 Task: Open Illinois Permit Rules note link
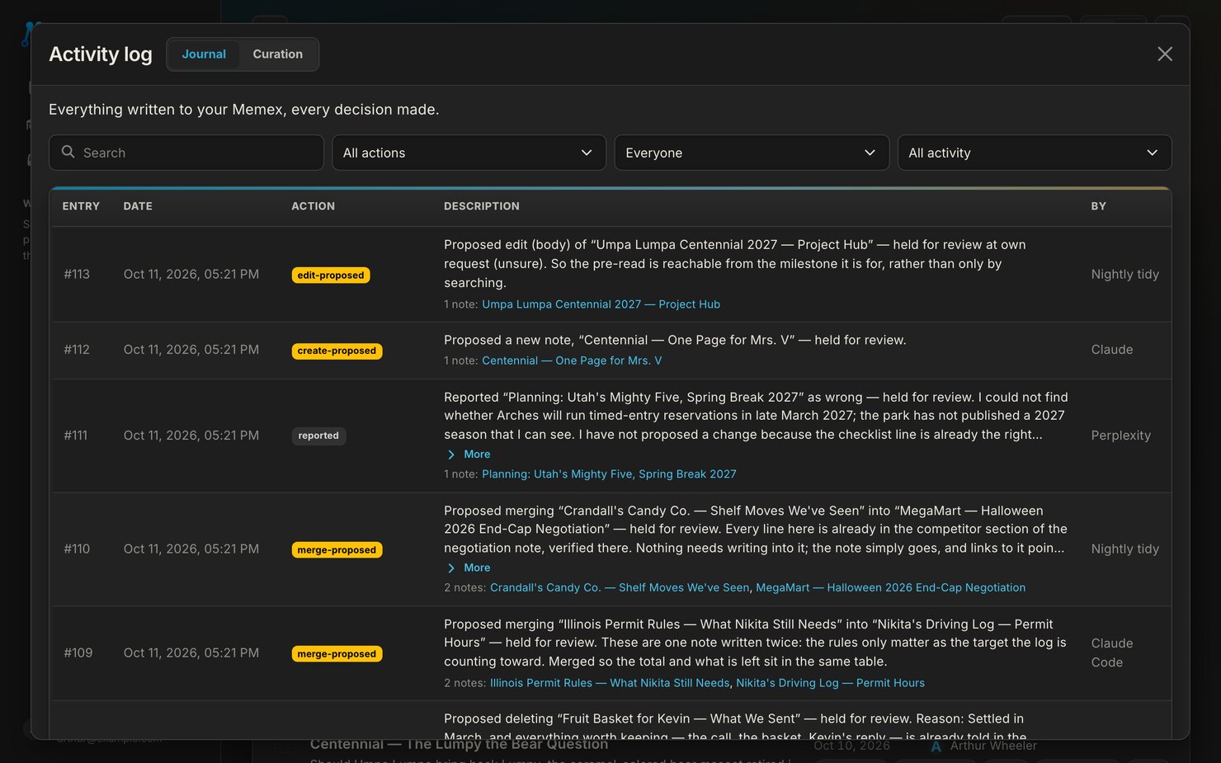[x=610, y=683]
